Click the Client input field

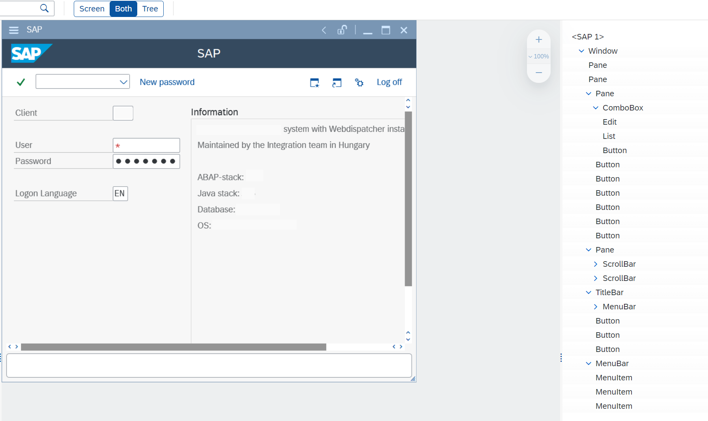[123, 113]
